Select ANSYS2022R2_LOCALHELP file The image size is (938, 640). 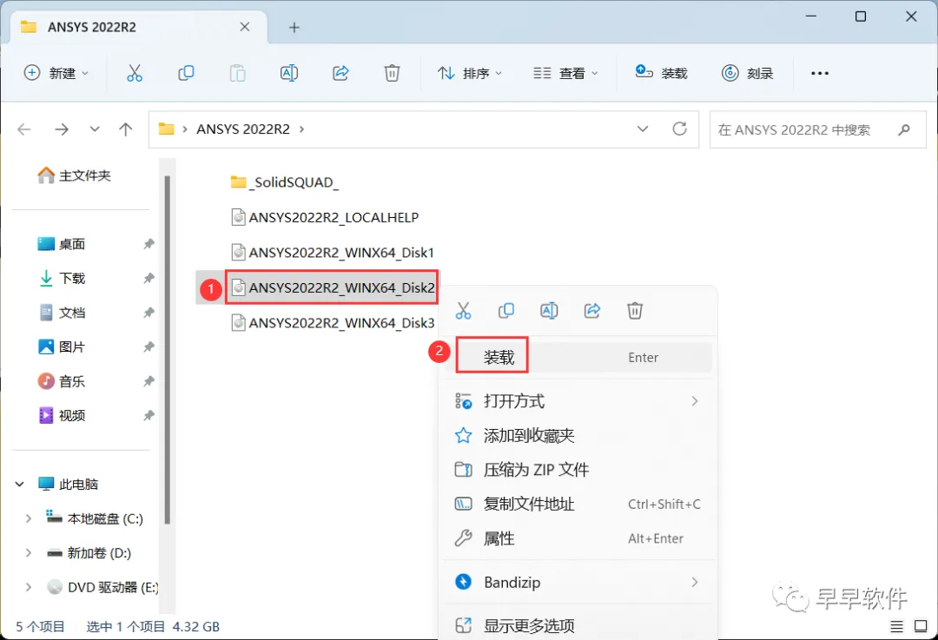tap(325, 217)
